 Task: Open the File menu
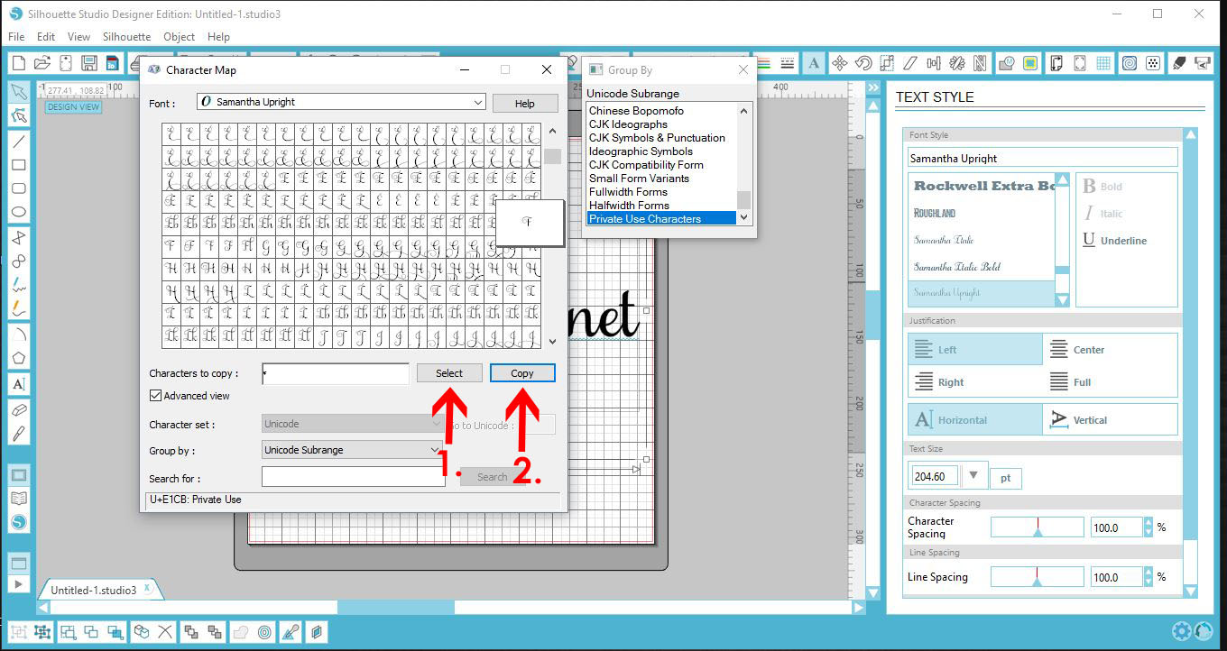[16, 37]
